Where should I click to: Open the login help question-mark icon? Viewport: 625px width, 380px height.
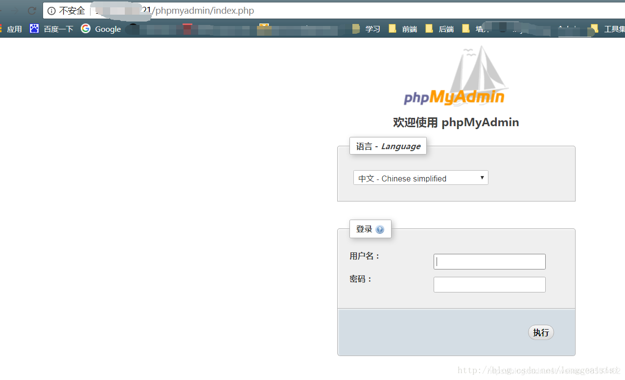pos(380,229)
